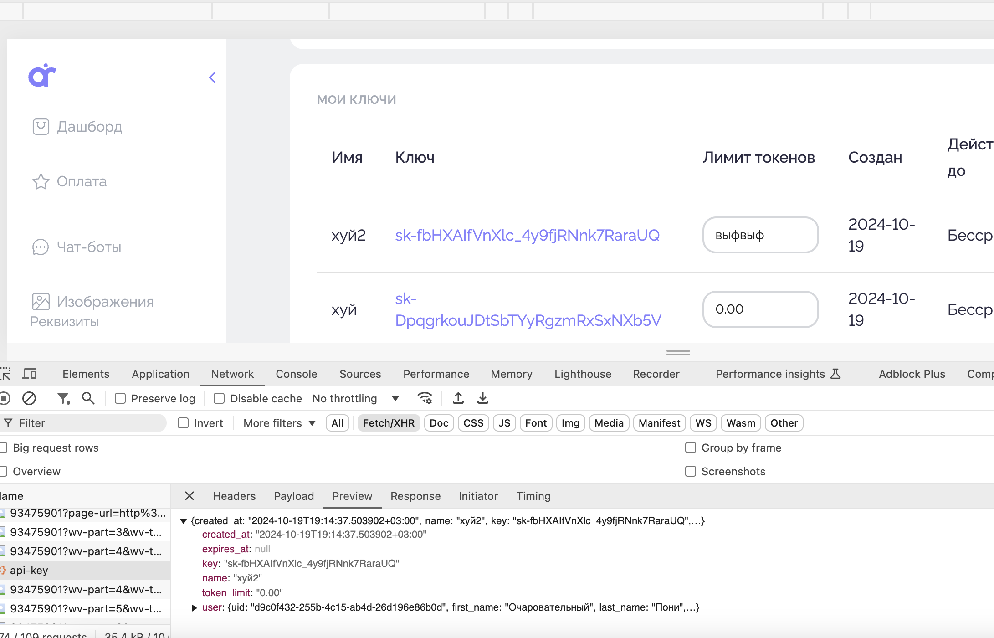Switch to the Console tab
Screen dimensions: 994x638
click(x=297, y=374)
